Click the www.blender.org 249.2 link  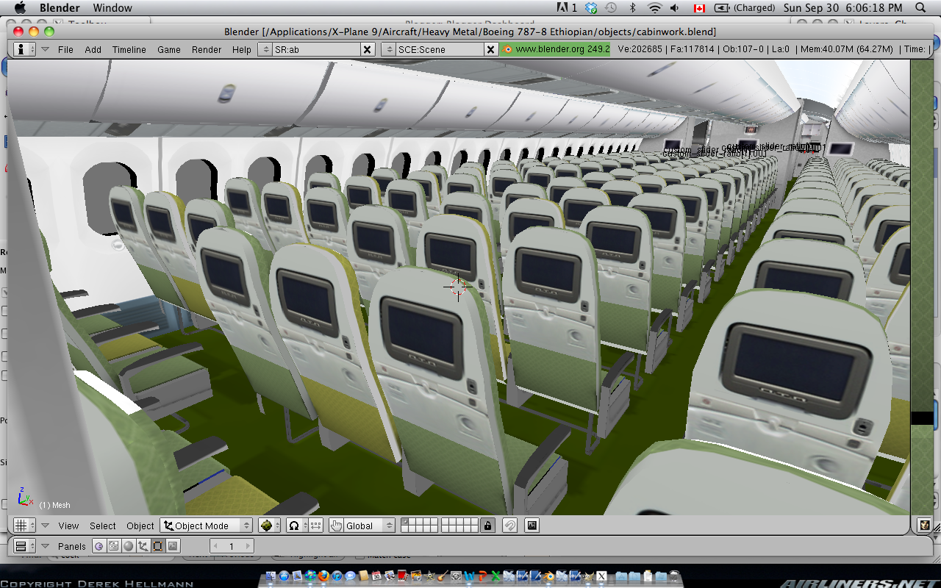pyautogui.click(x=555, y=49)
